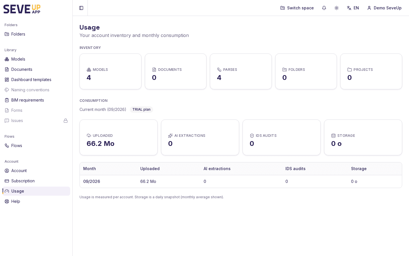This screenshot has width=409, height=256.
Task: Open the EN language selector
Action: pyautogui.click(x=353, y=8)
